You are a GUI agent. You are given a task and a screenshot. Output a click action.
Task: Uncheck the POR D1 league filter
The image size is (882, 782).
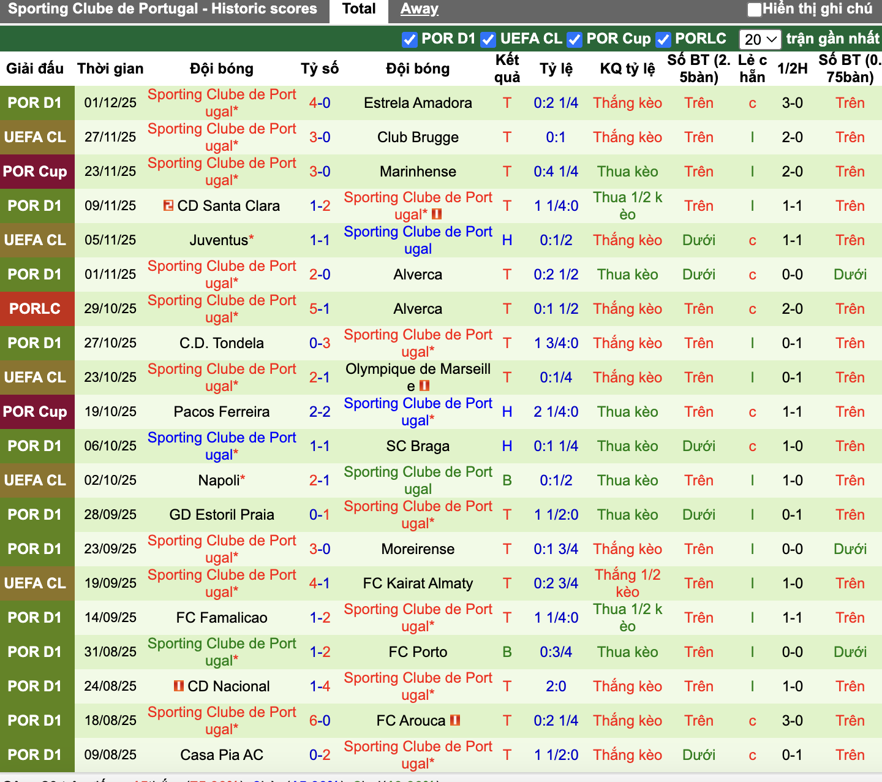[409, 39]
